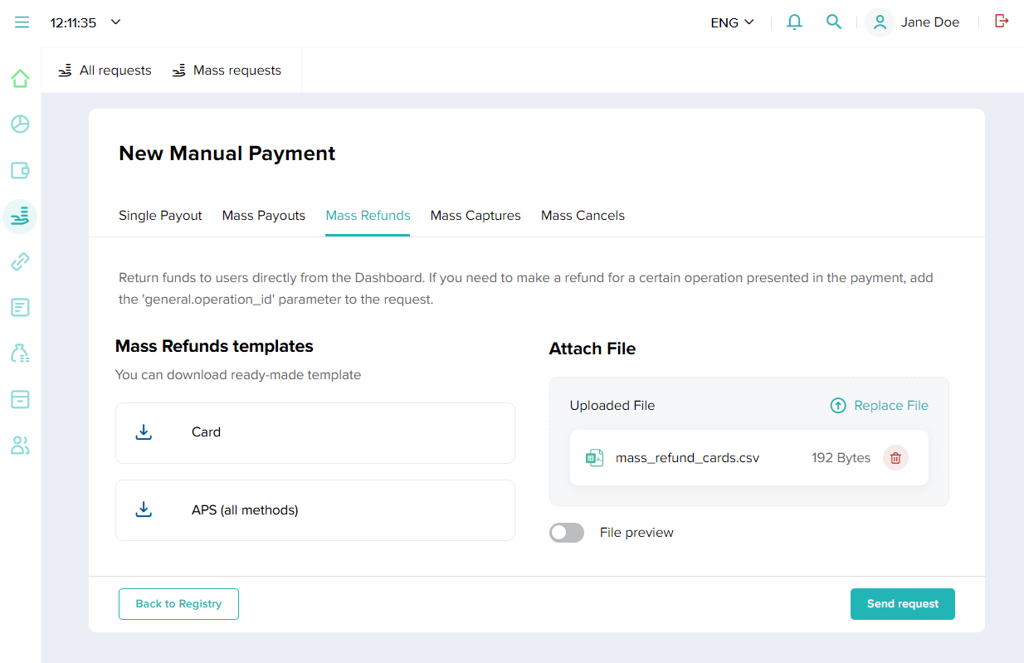Open the Jane Doe profile menu
The height and width of the screenshot is (663, 1024).
pos(913,22)
